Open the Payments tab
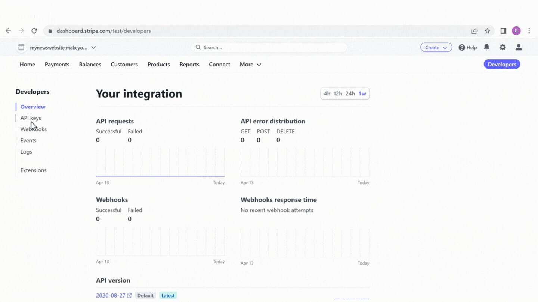The width and height of the screenshot is (538, 302). pyautogui.click(x=57, y=65)
